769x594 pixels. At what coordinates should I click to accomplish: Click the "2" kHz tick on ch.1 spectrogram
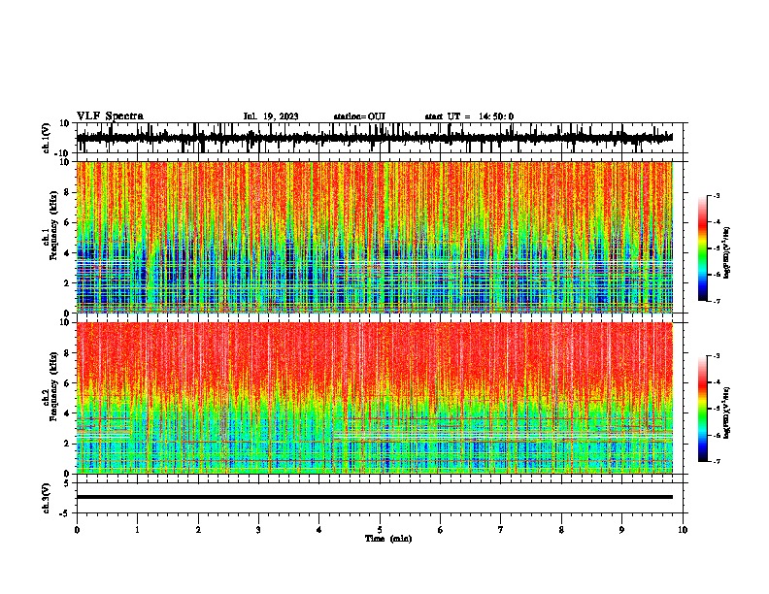[67, 283]
